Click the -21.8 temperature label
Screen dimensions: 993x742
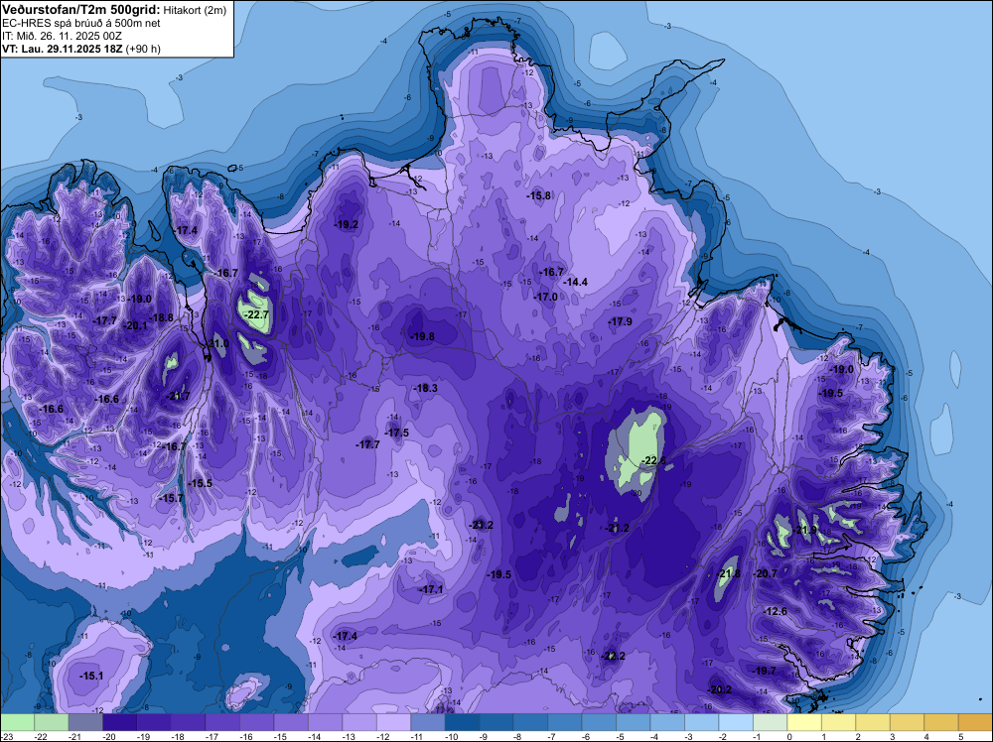click(x=728, y=573)
